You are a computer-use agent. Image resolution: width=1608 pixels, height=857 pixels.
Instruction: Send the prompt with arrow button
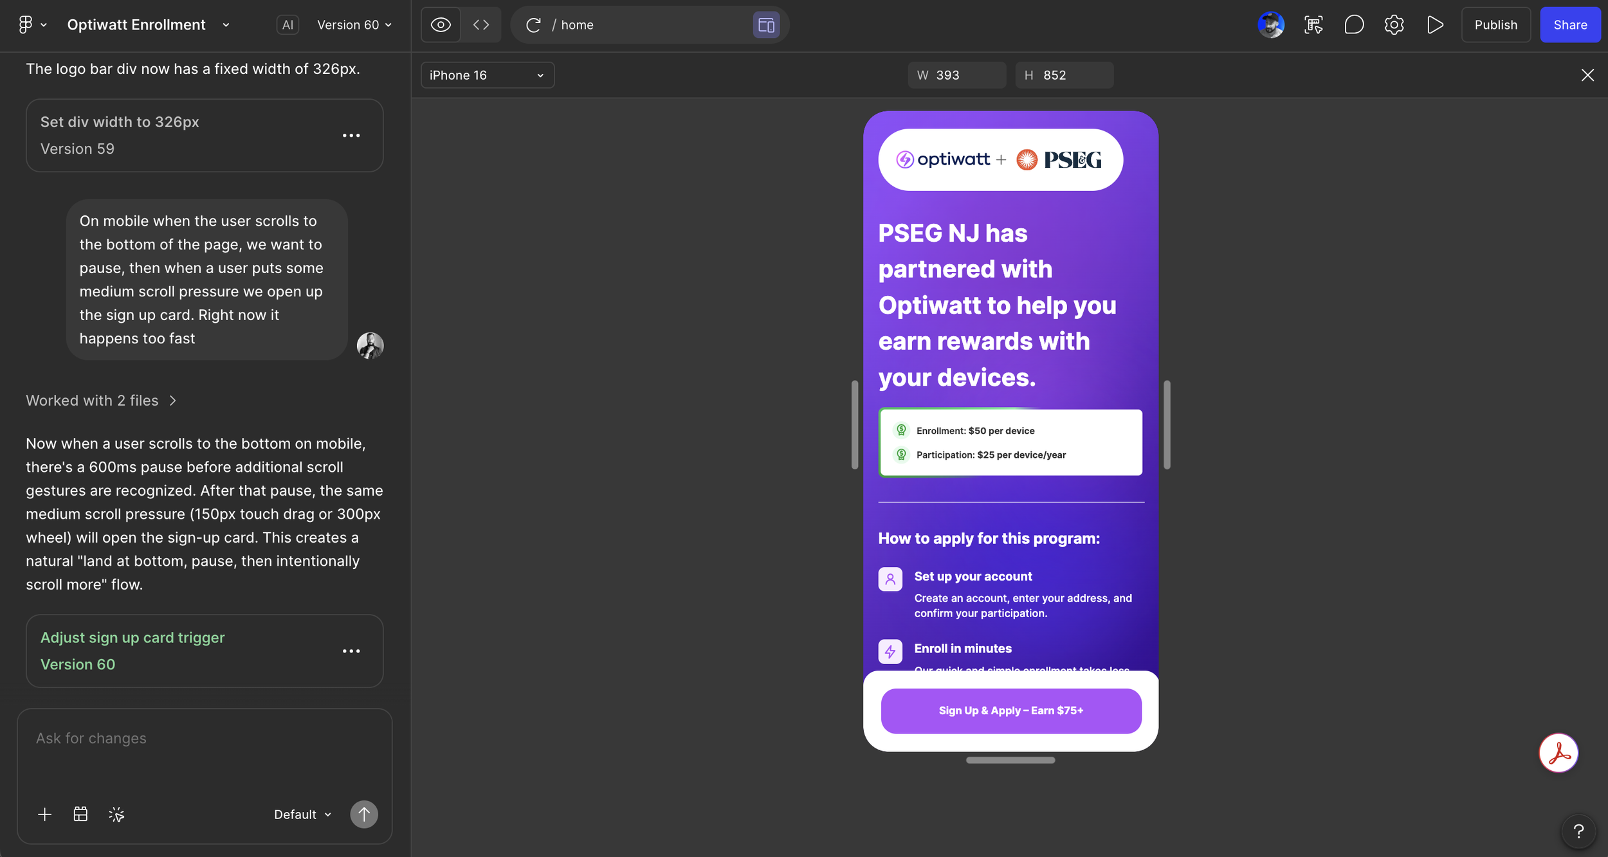(364, 815)
